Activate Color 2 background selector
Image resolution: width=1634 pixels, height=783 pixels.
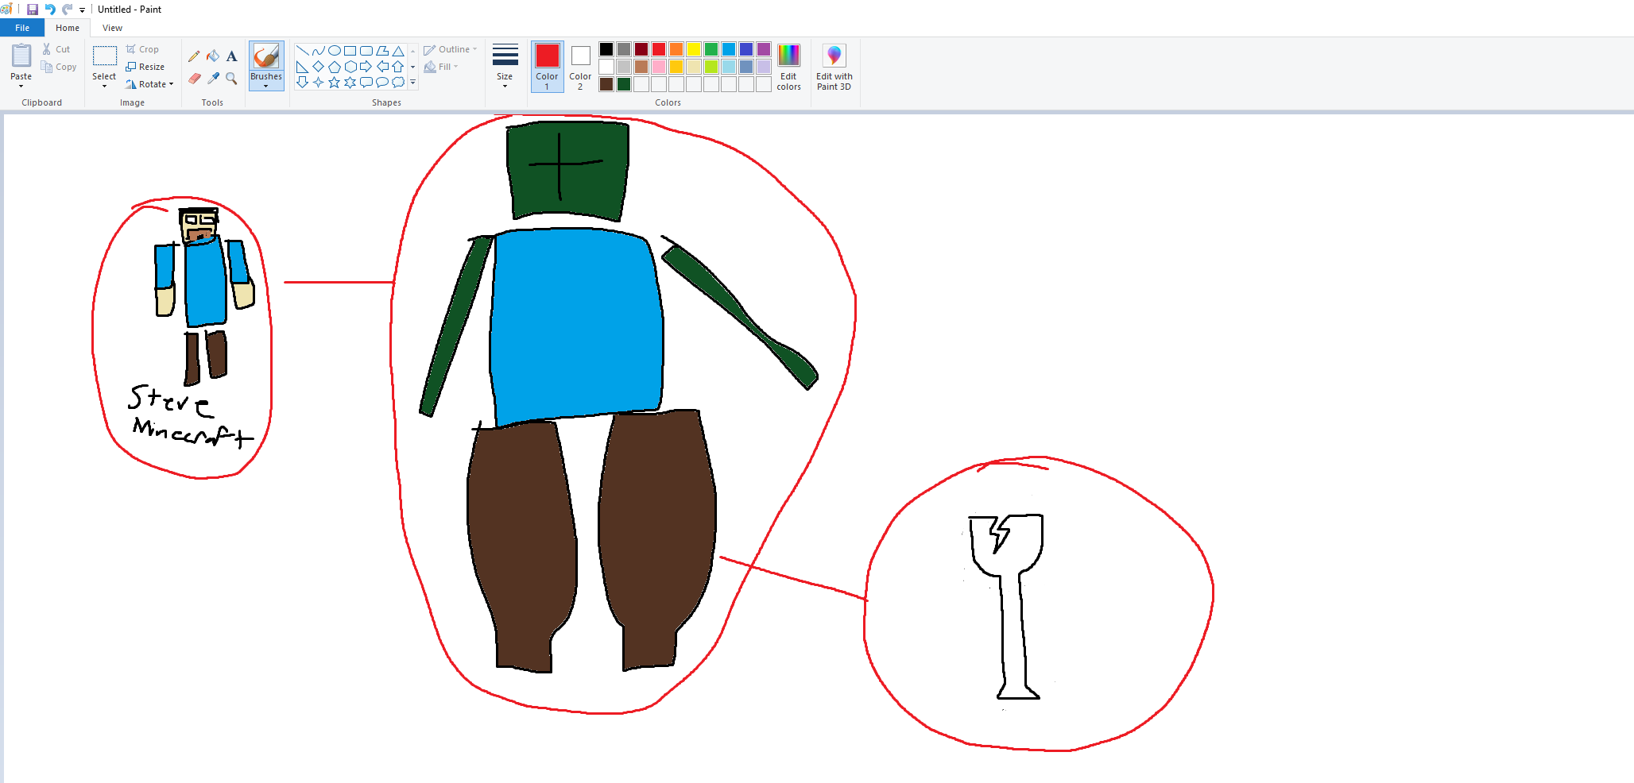[x=580, y=67]
